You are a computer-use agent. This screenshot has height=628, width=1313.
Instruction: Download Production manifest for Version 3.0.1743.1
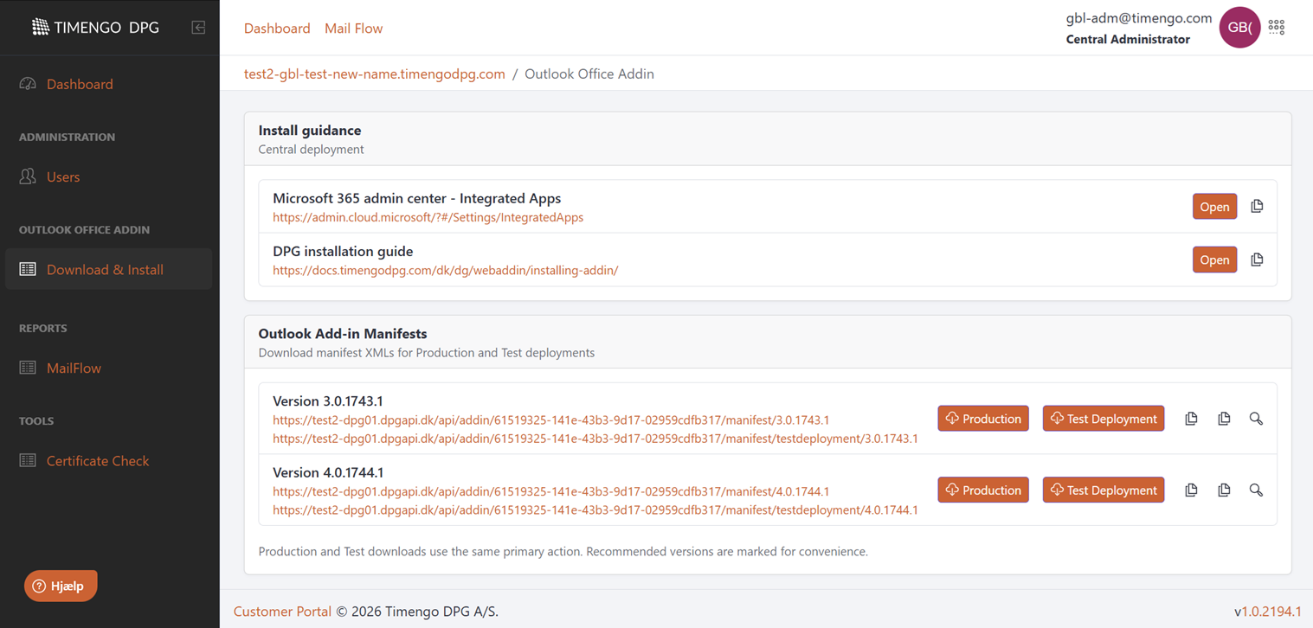(x=983, y=419)
